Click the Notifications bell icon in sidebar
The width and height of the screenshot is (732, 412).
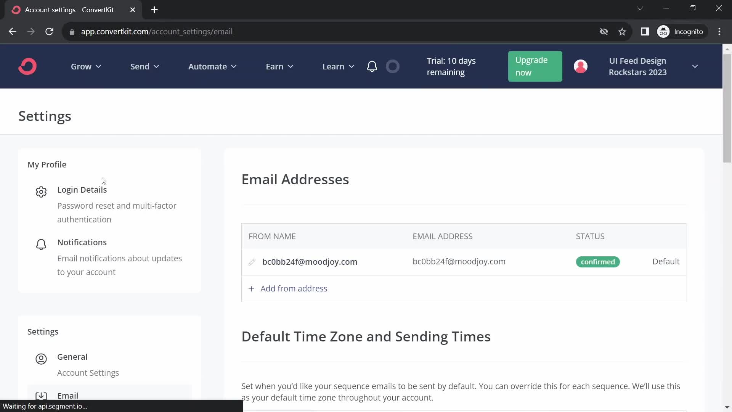(41, 244)
